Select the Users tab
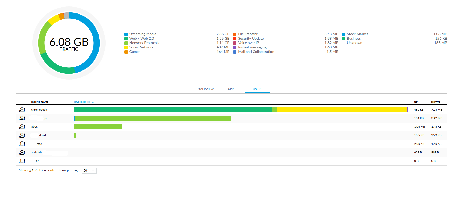This screenshot has height=200, width=474. pos(257,89)
